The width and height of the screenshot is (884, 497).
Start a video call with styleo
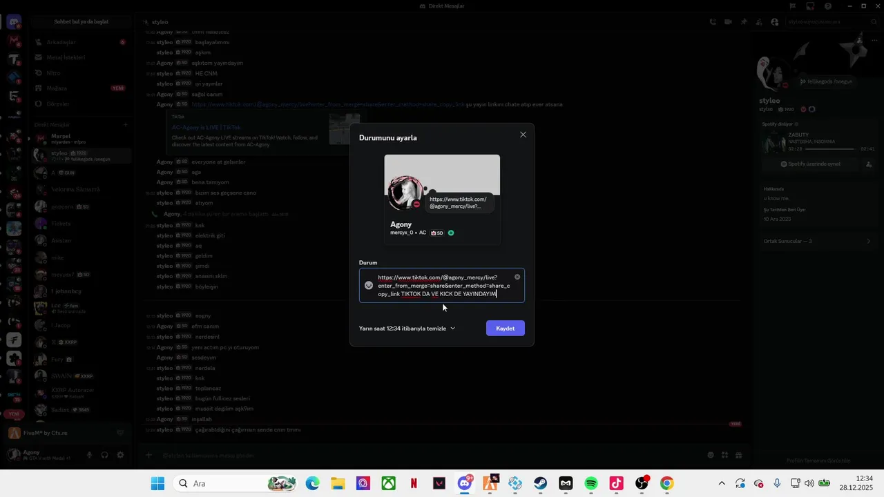tap(728, 22)
